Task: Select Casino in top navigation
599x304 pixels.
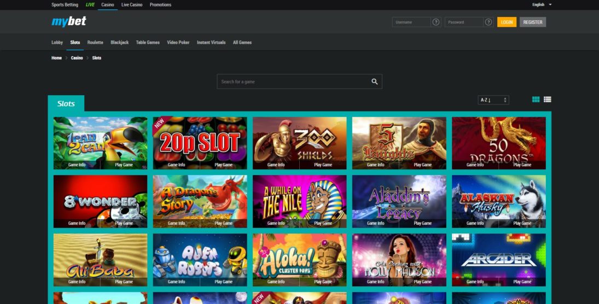Action: tap(108, 4)
